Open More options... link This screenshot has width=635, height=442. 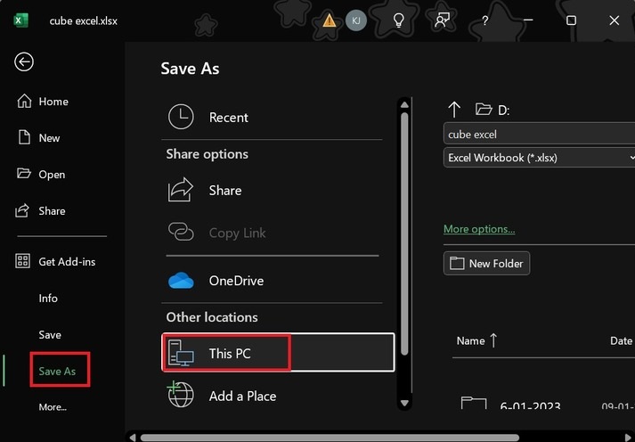pos(479,229)
